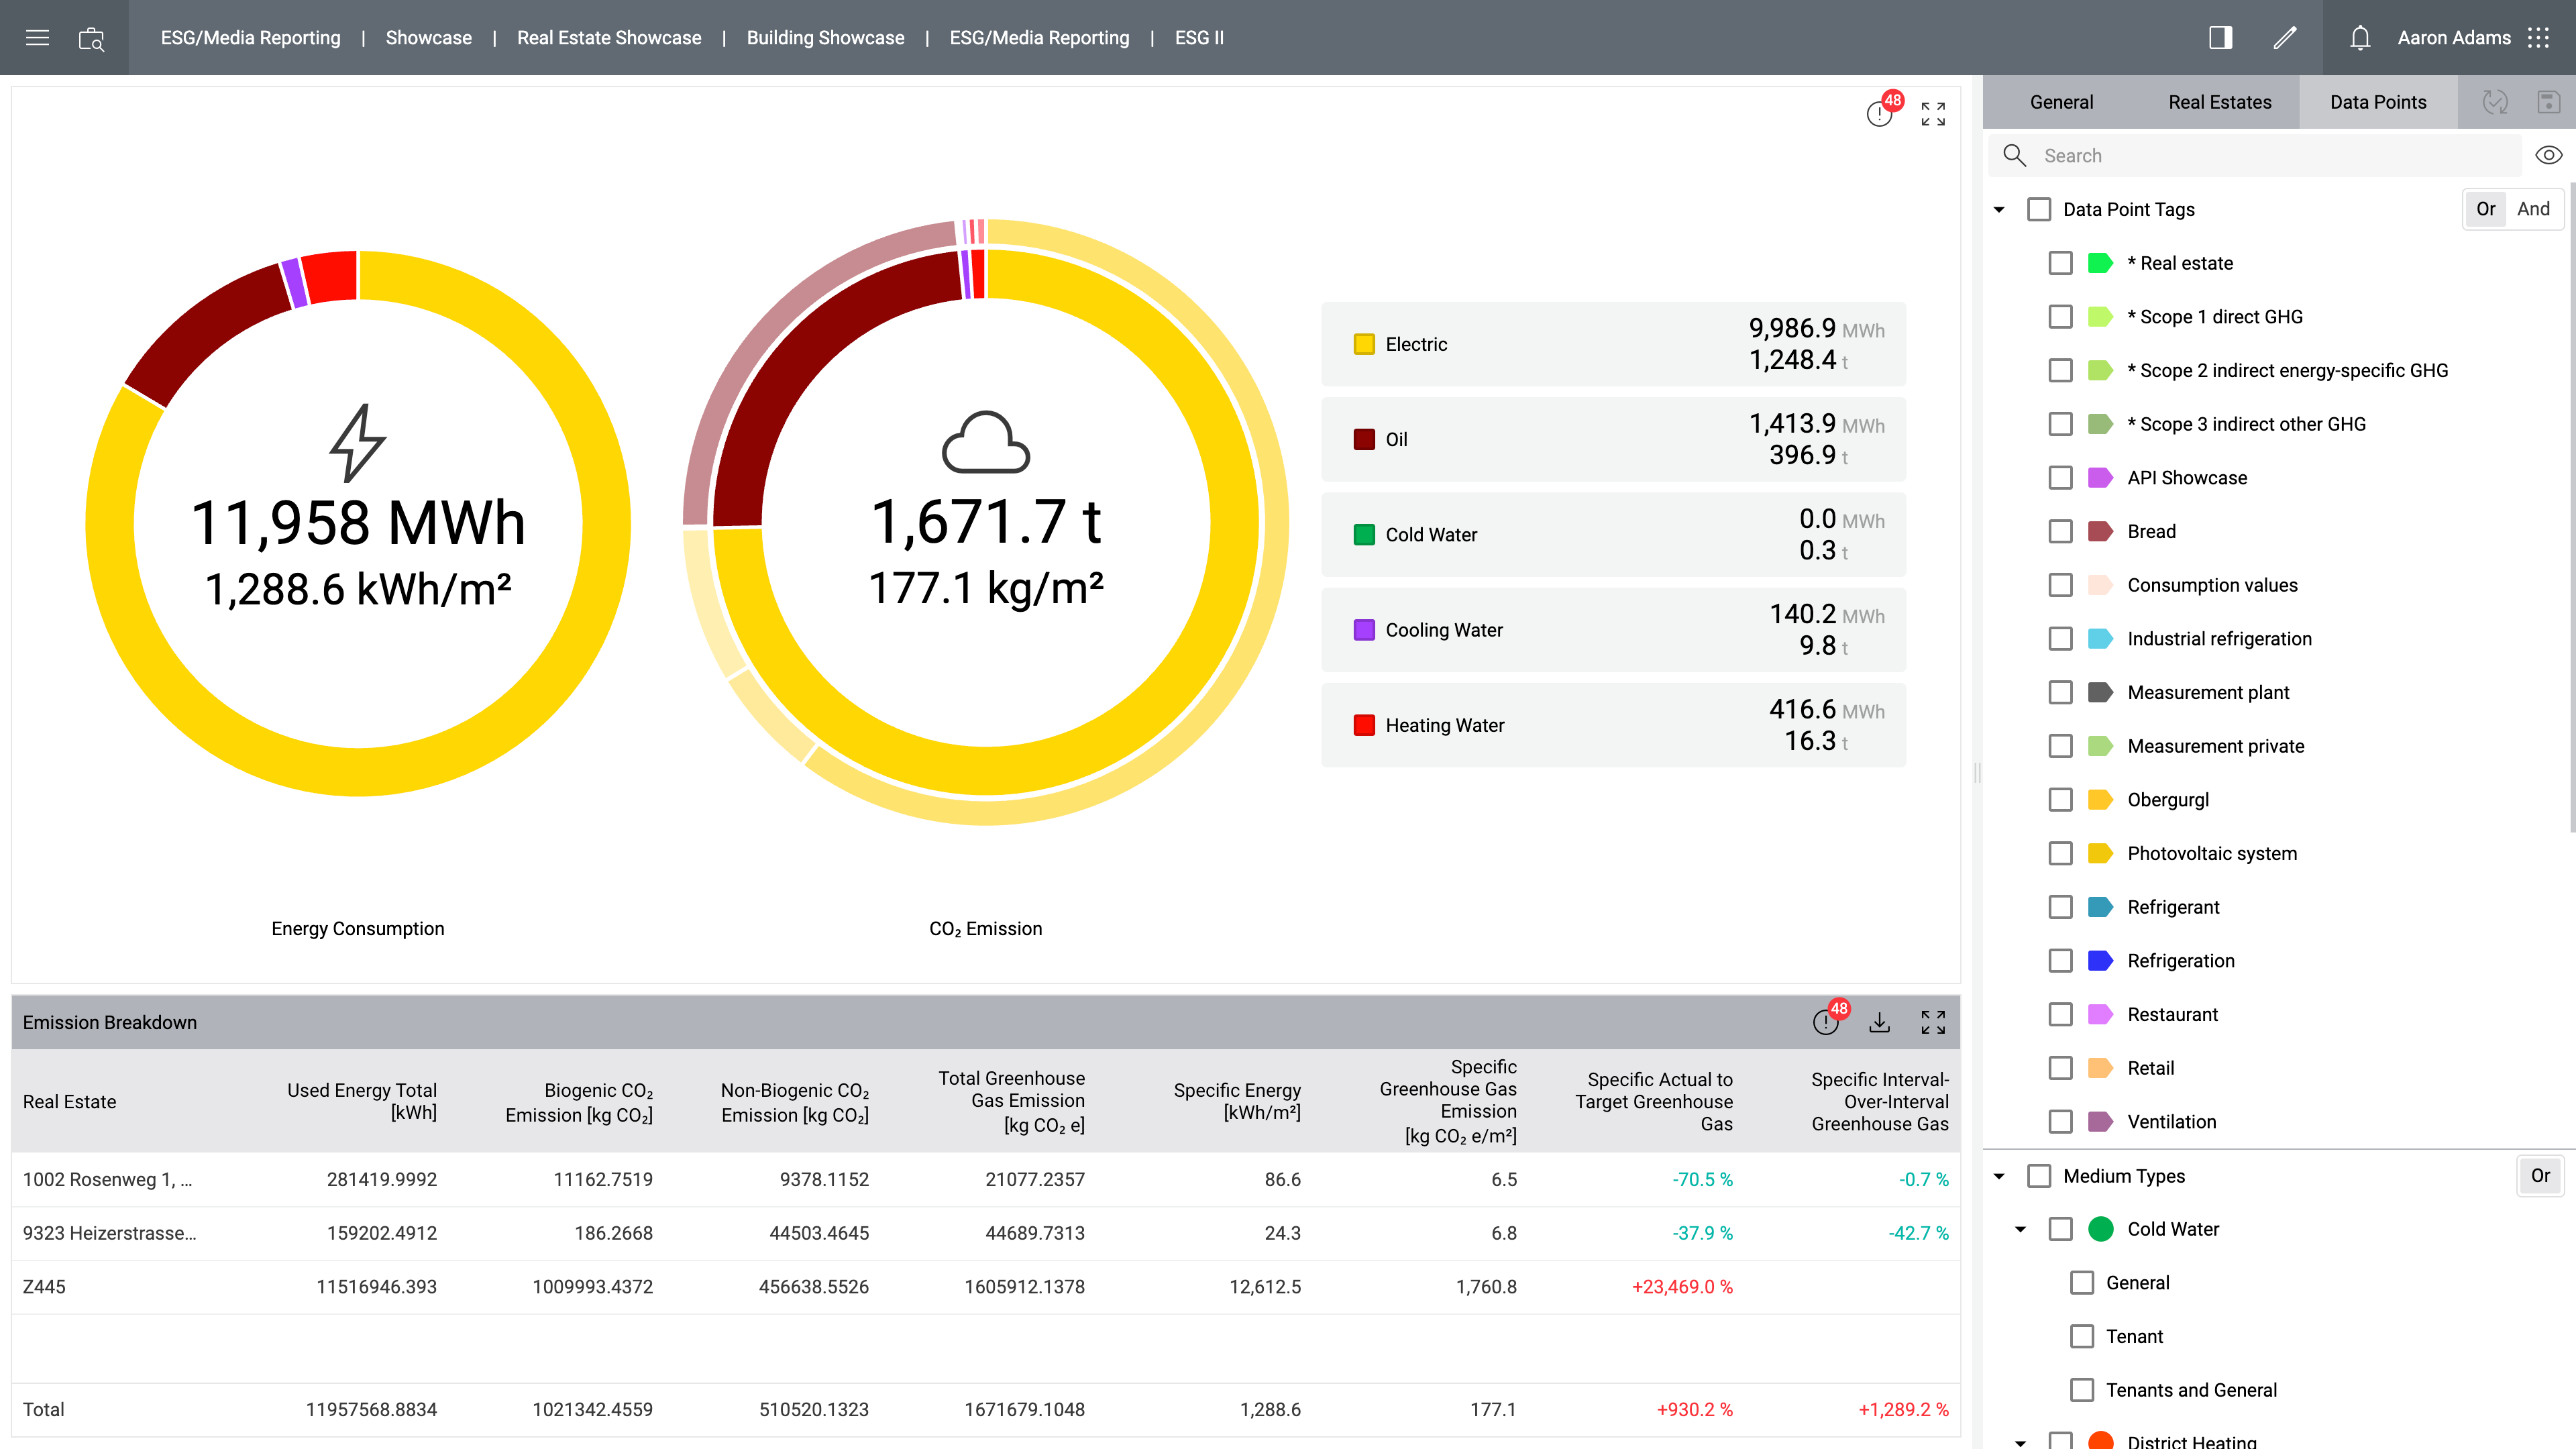Screen dimensions: 2576x1449
Task: Expand chart widget to fullscreen
Action: point(1933,114)
